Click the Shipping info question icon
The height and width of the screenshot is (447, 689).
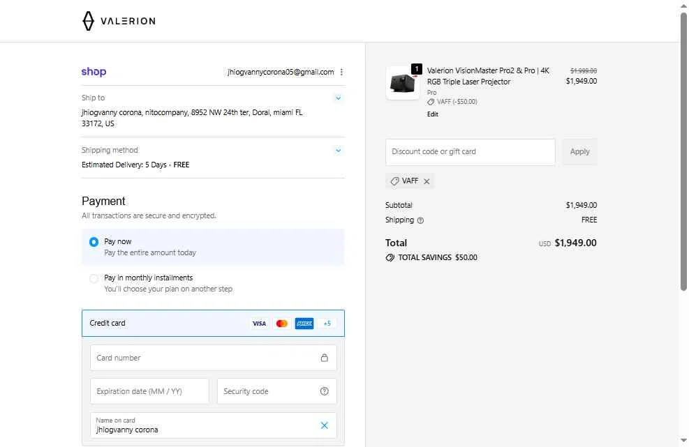coord(420,220)
